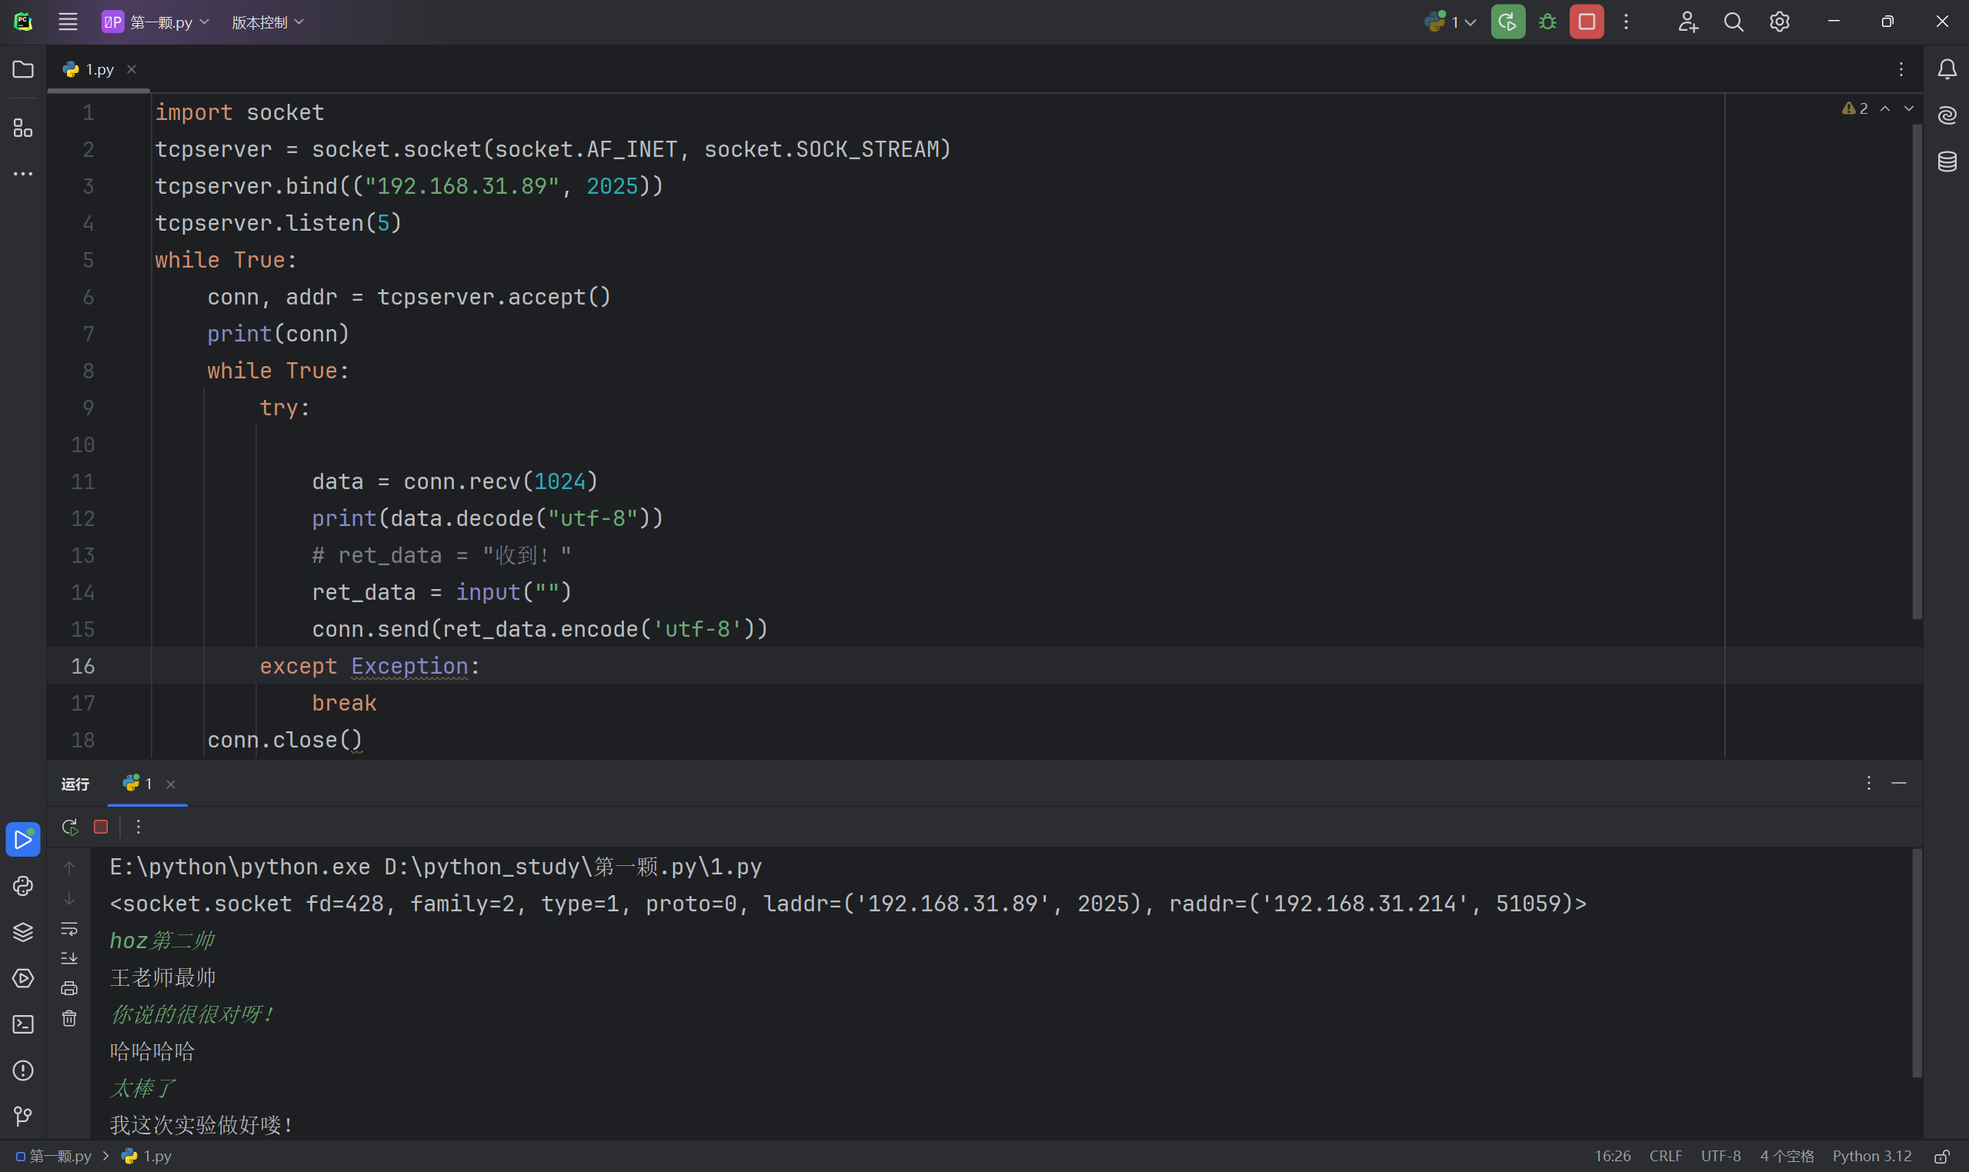Toggle read-only lock icon in status bar
Image resolution: width=1969 pixels, height=1172 pixels.
click(1941, 1156)
